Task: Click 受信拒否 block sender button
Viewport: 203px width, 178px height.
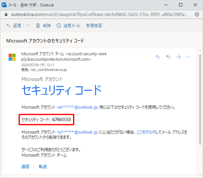Action: point(94,26)
